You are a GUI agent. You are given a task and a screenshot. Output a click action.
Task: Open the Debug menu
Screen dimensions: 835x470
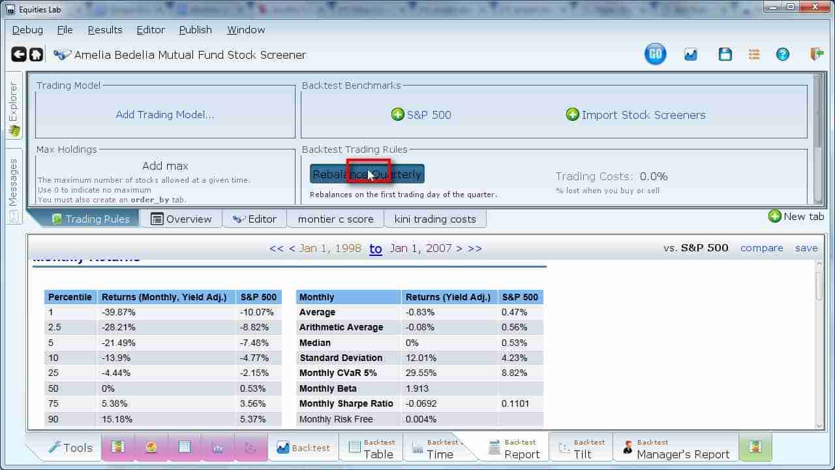[x=27, y=30]
